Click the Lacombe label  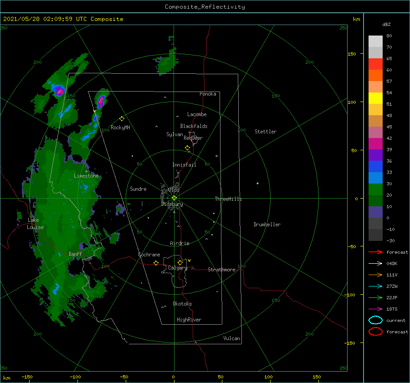pyautogui.click(x=197, y=114)
